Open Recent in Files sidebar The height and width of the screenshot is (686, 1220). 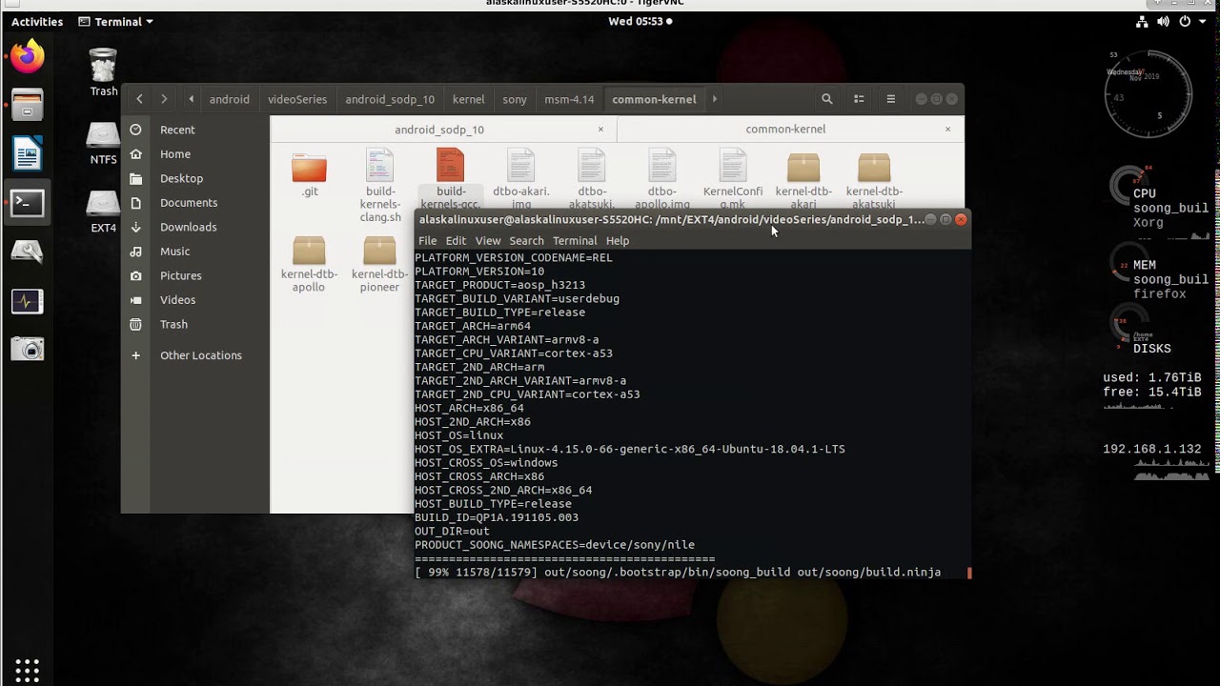[177, 130]
